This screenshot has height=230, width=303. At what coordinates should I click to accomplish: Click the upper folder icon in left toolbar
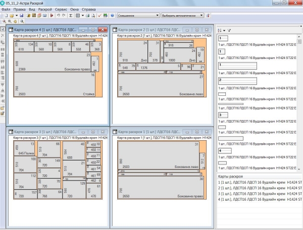pos(3,108)
